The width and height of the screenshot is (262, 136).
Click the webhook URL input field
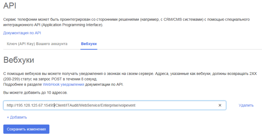tap(115, 105)
